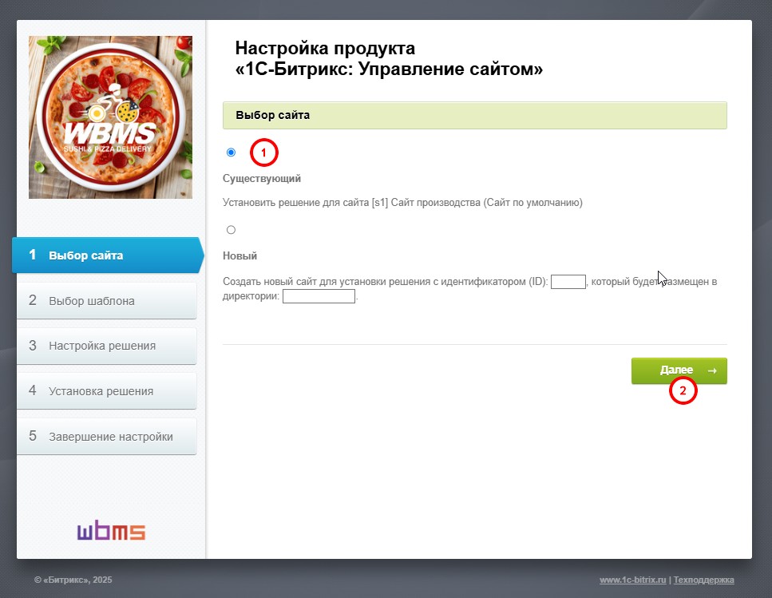
Task: Click the WBMS pizza delivery logo image
Action: click(110, 117)
